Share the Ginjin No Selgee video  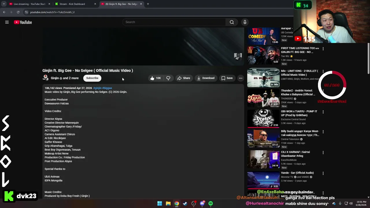pos(184,78)
